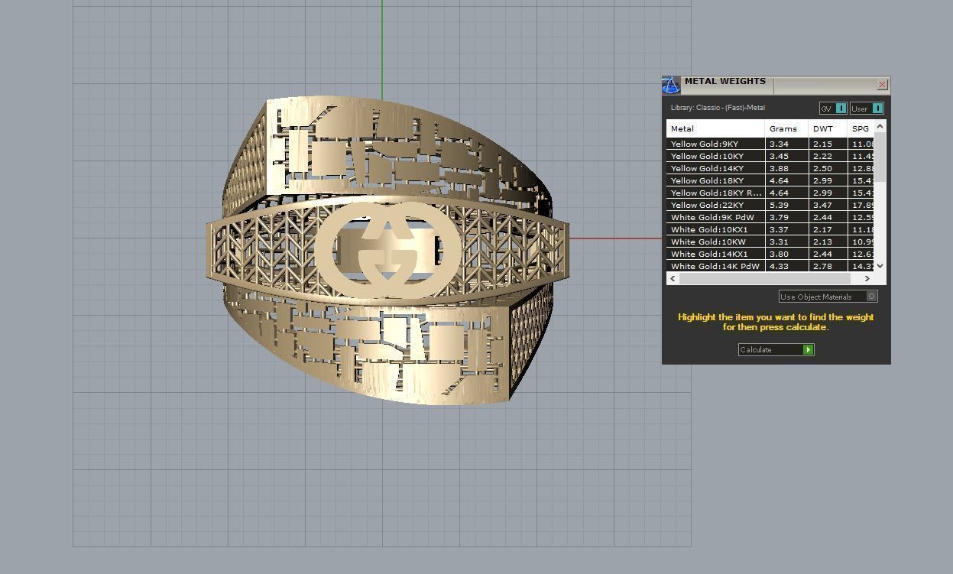Select the White Gold:10KX1 row
This screenshot has height=574, width=953.
point(770,229)
